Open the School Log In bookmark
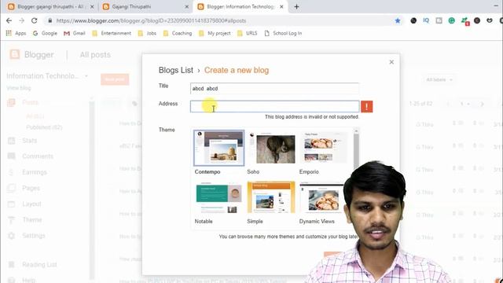Screen dimensions: 503x283 tap(283, 33)
